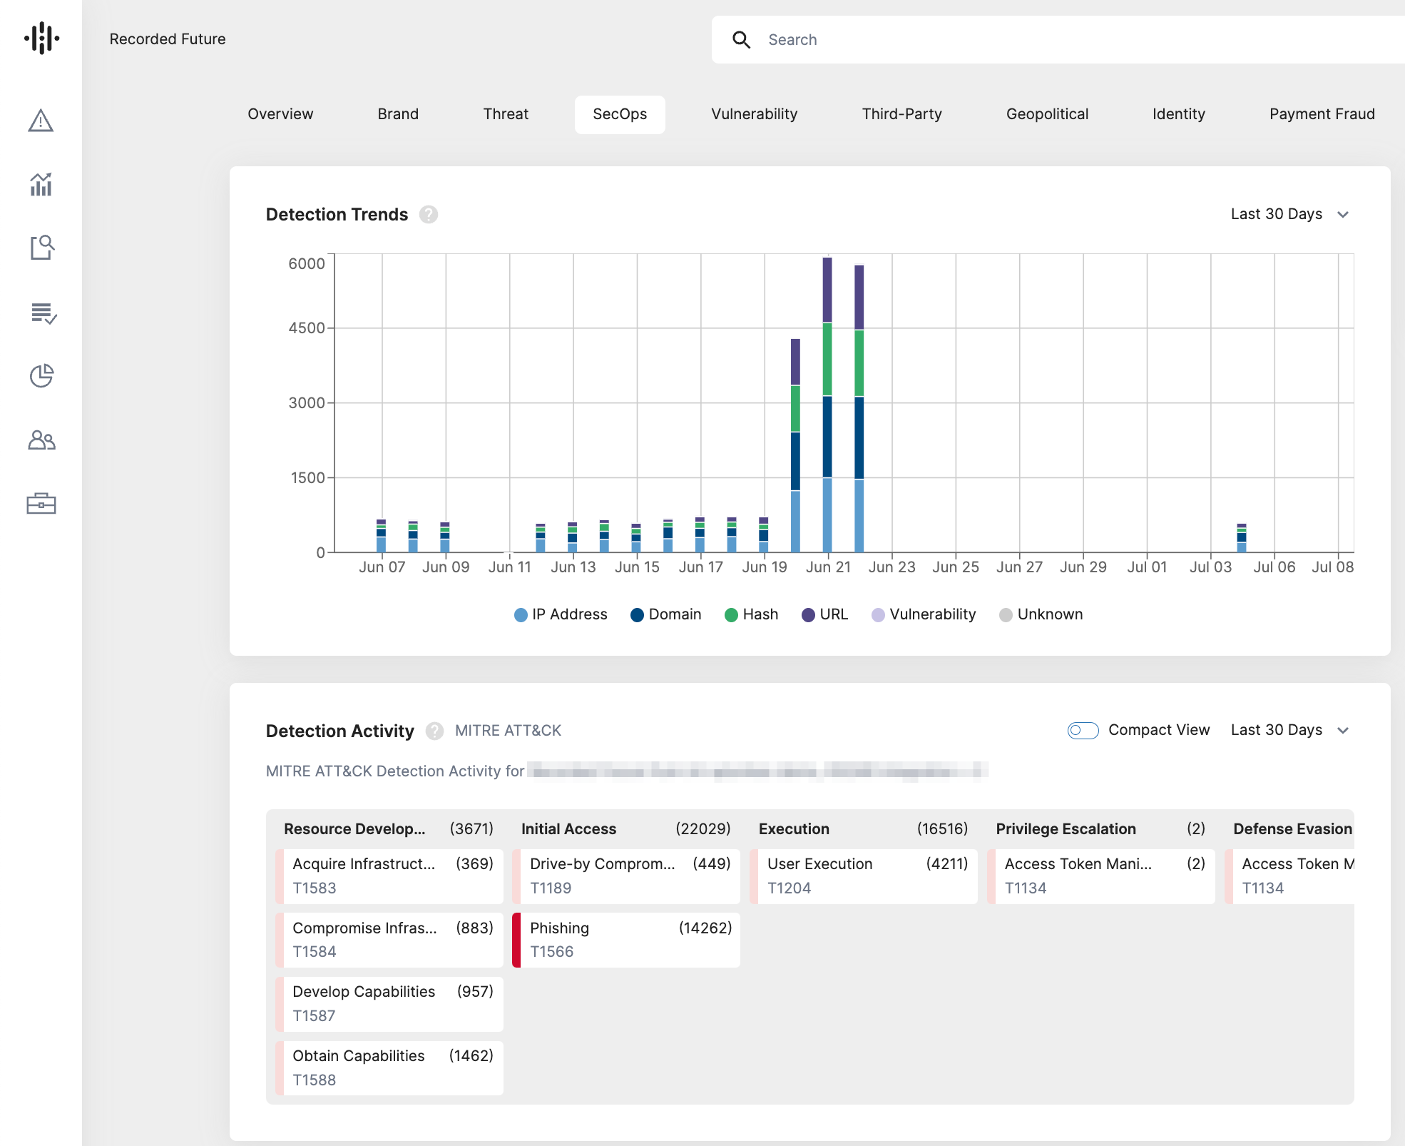Viewport: 1405px width, 1146px height.
Task: Click the pie chart sidebar icon
Action: click(x=41, y=375)
